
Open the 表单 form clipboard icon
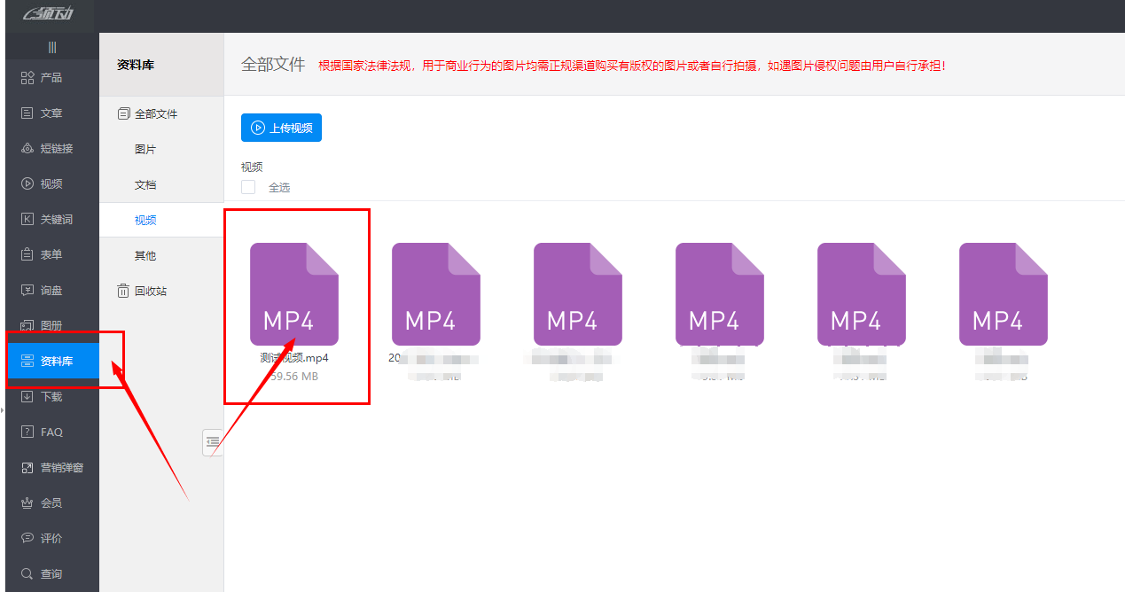tap(27, 255)
